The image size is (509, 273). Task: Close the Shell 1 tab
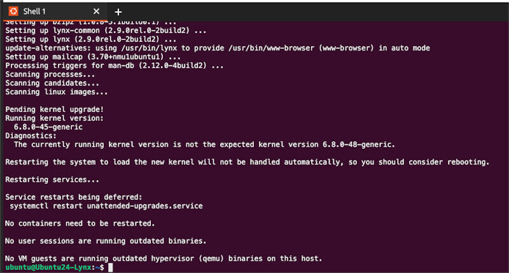click(x=97, y=11)
